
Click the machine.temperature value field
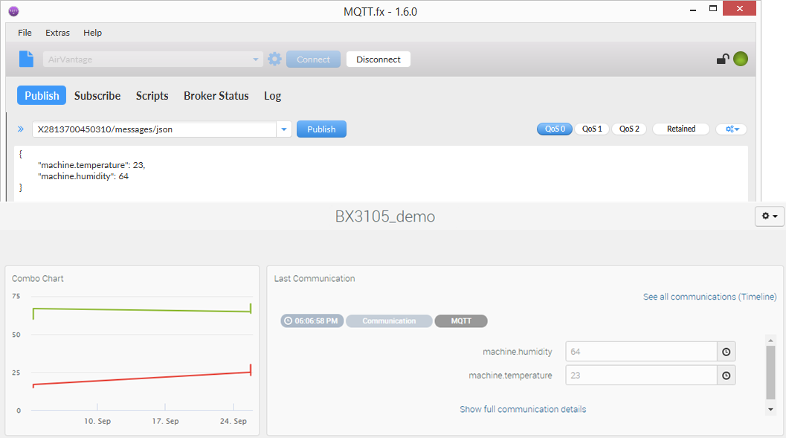pos(641,376)
